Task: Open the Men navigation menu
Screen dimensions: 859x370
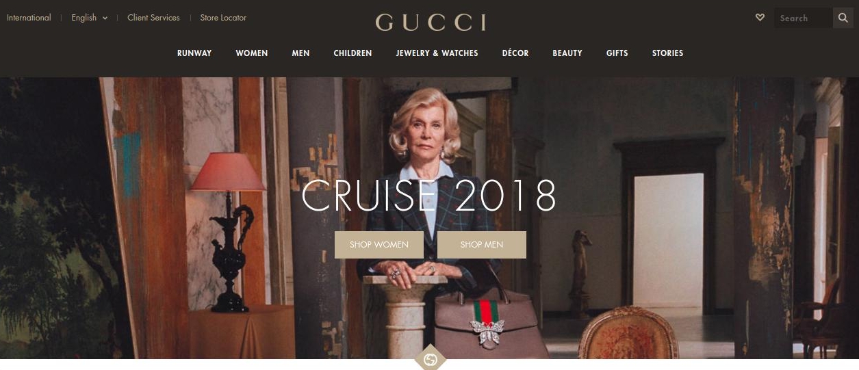Action: coord(300,53)
